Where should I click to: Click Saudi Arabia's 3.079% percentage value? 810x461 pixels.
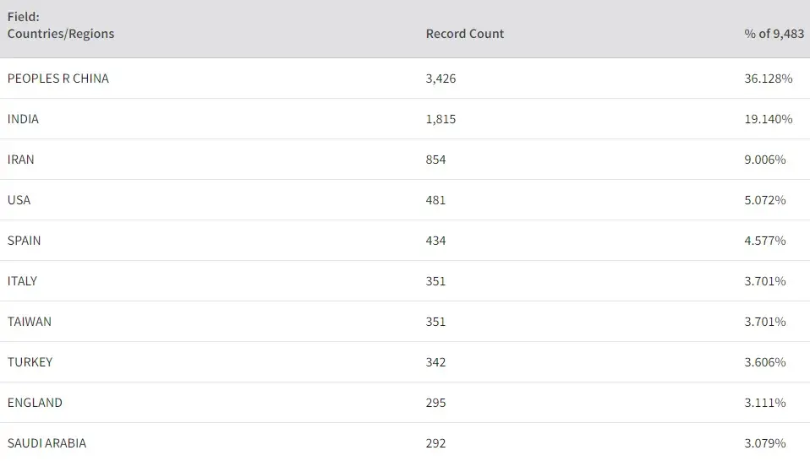[x=764, y=443]
